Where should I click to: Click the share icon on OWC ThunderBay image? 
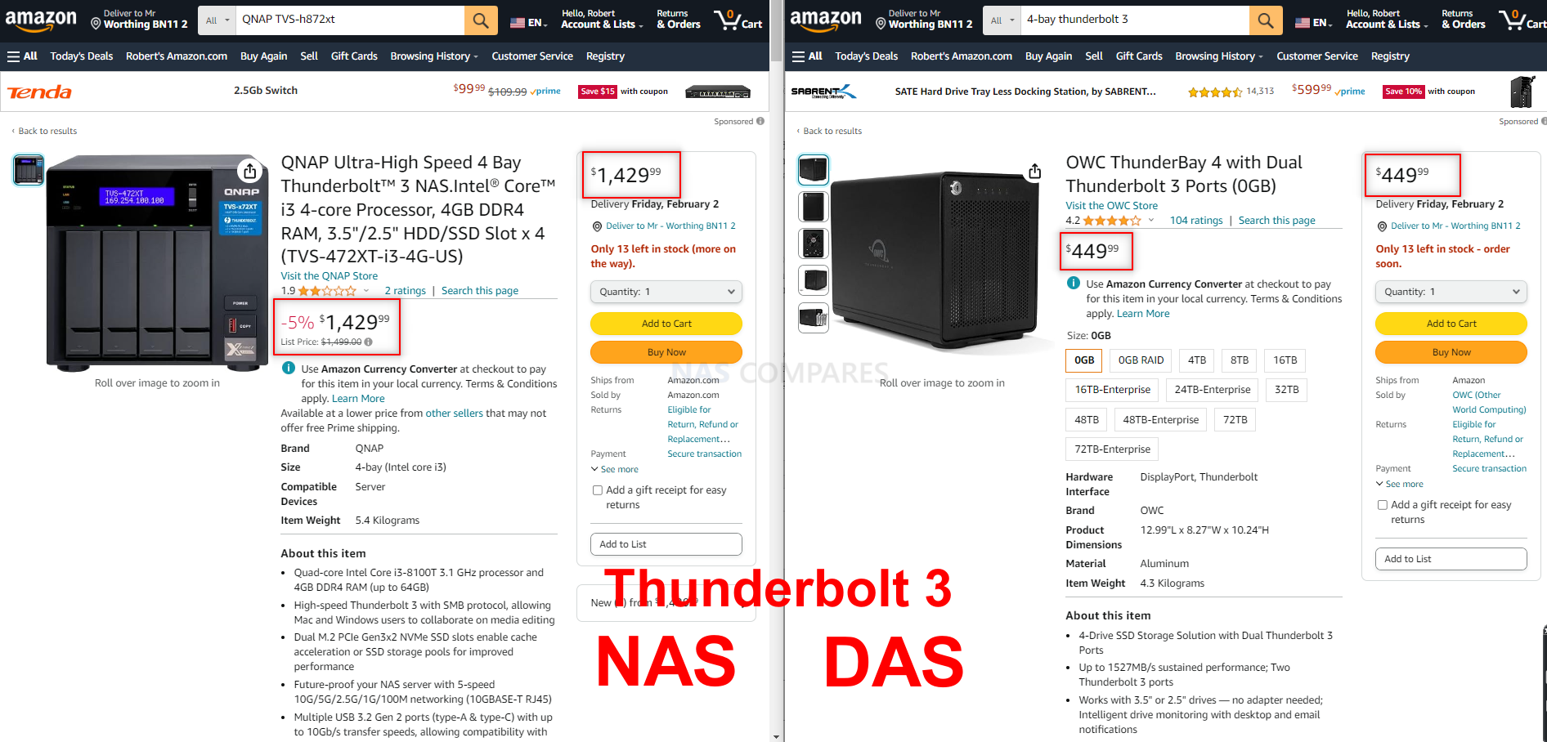[x=1035, y=171]
